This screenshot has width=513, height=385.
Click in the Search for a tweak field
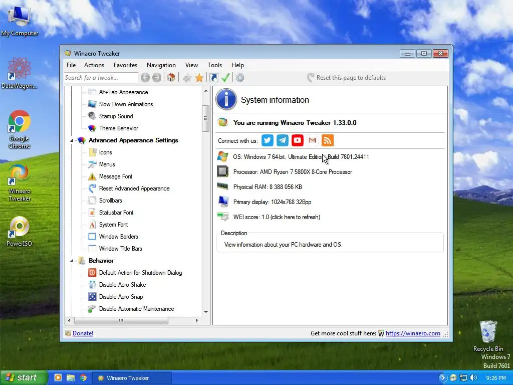(101, 78)
